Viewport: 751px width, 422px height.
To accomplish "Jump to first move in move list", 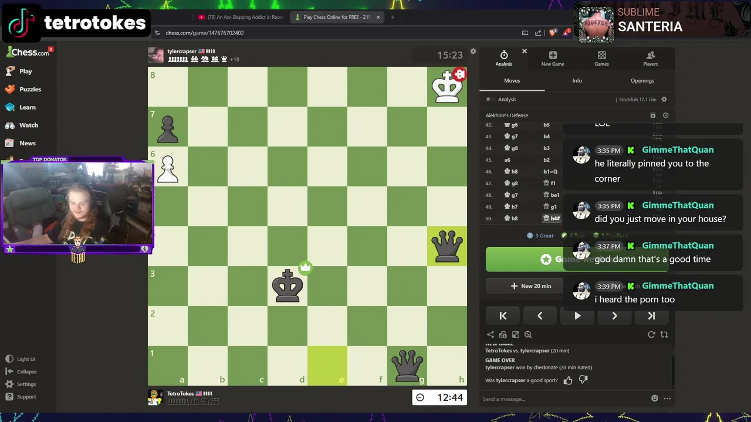I will (x=503, y=316).
